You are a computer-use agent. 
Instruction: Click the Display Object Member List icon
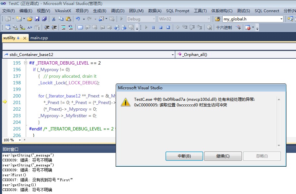coord(8,27)
